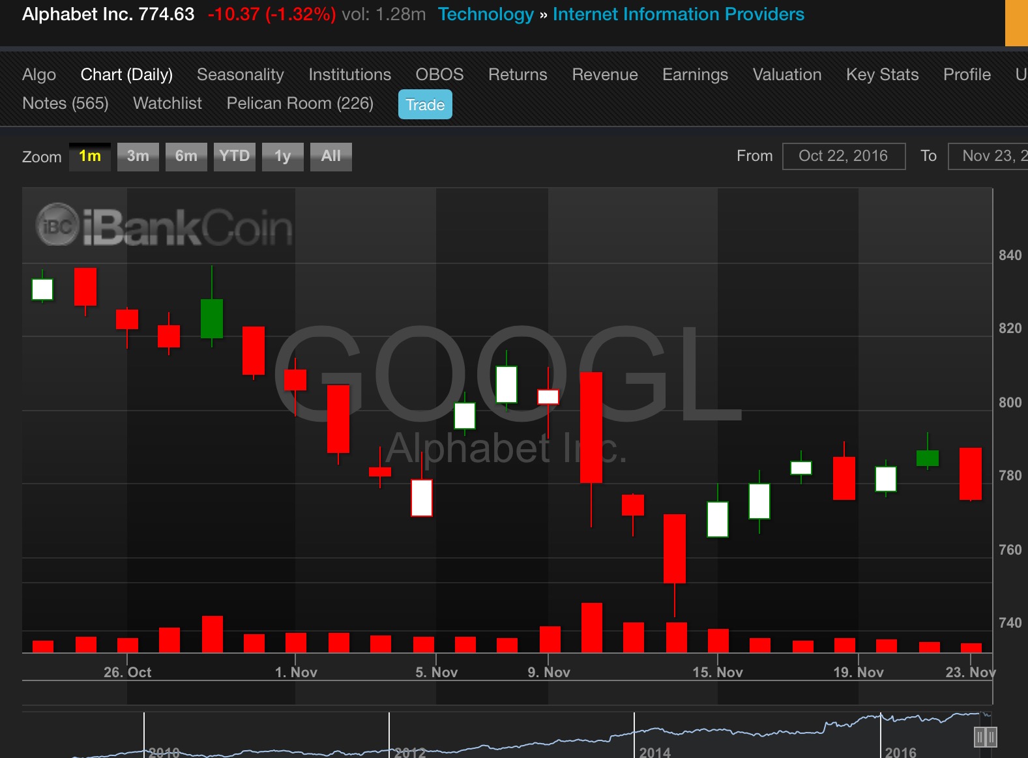Follow the Internet Information Providers link
The width and height of the screenshot is (1028, 758).
pos(679,14)
